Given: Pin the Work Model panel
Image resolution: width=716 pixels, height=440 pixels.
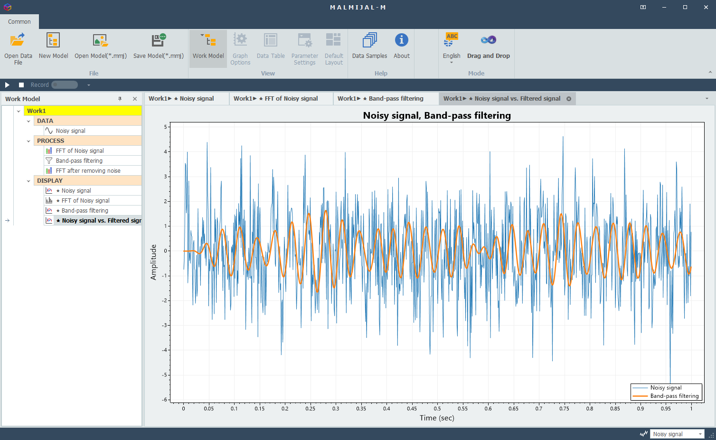Looking at the screenshot, I should [x=120, y=99].
